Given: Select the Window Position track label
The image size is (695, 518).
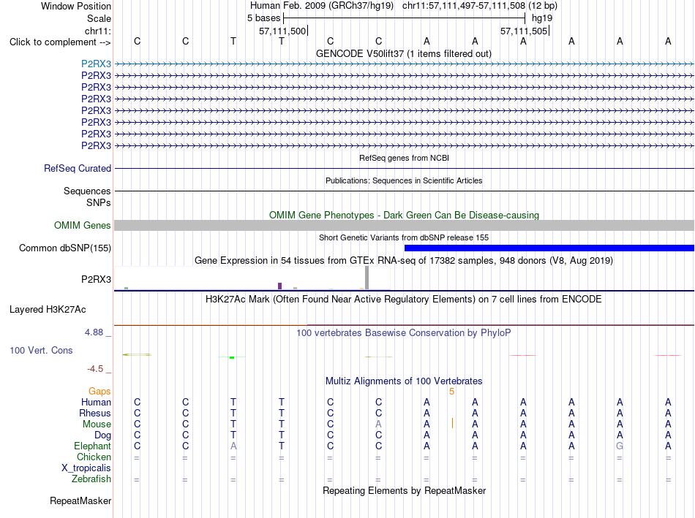Looking at the screenshot, I should tap(76, 6).
